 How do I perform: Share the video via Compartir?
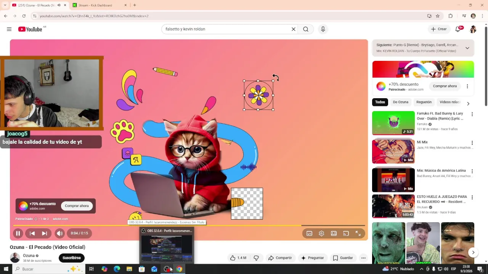point(280,258)
